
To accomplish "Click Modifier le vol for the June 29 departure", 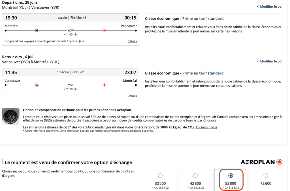I will [x=270, y=7].
